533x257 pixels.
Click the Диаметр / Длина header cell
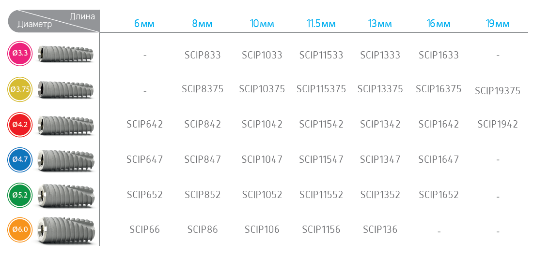(x=54, y=20)
